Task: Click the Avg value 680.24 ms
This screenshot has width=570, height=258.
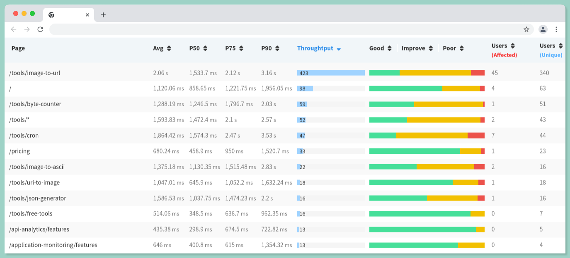Action: pyautogui.click(x=165, y=151)
